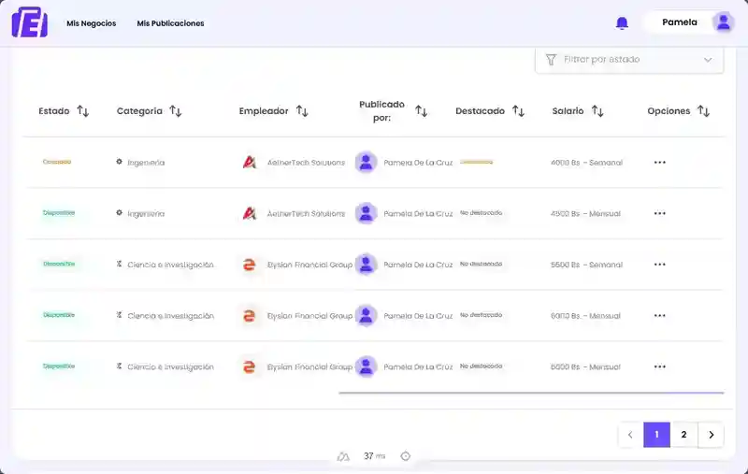The width and height of the screenshot is (748, 474).
Task: Click the app logo in header
Action: (30, 22)
